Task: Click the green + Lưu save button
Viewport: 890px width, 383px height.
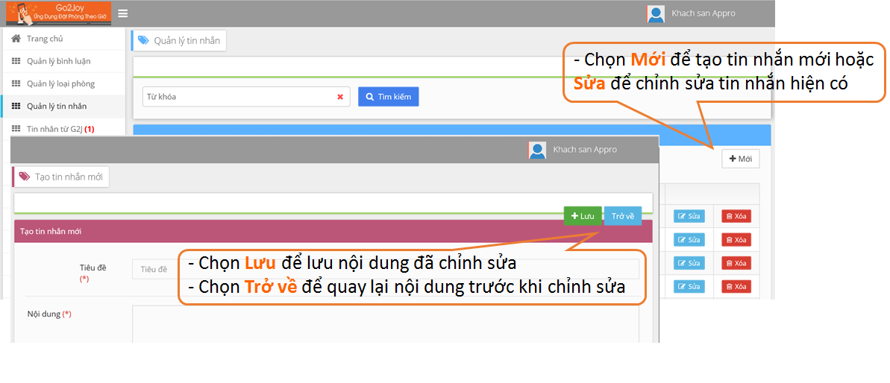Action: (x=583, y=216)
